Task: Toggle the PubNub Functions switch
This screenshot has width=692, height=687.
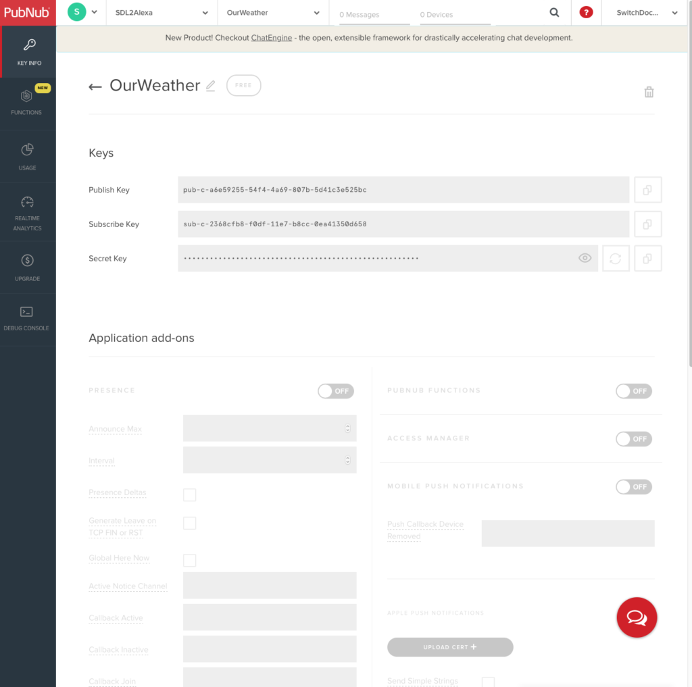Action: tap(634, 391)
